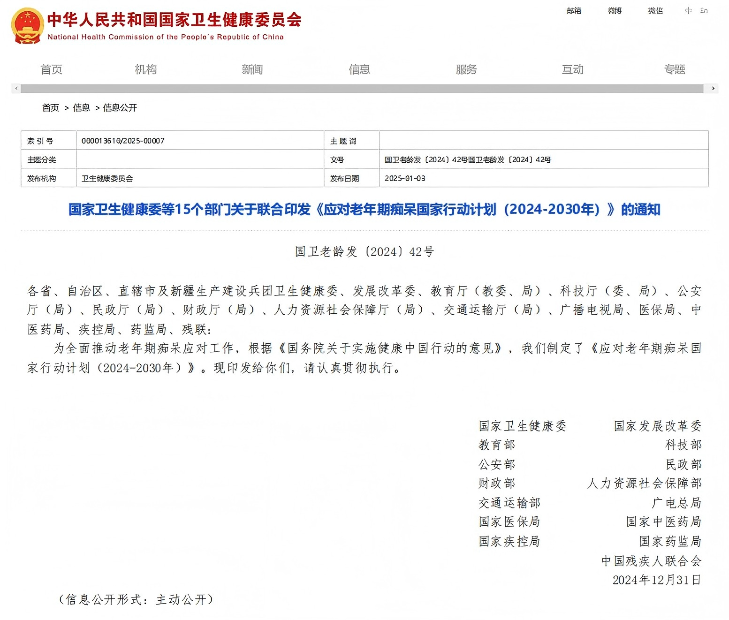Click the signatory 广电总局
This screenshot has width=729, height=620.
[677, 503]
